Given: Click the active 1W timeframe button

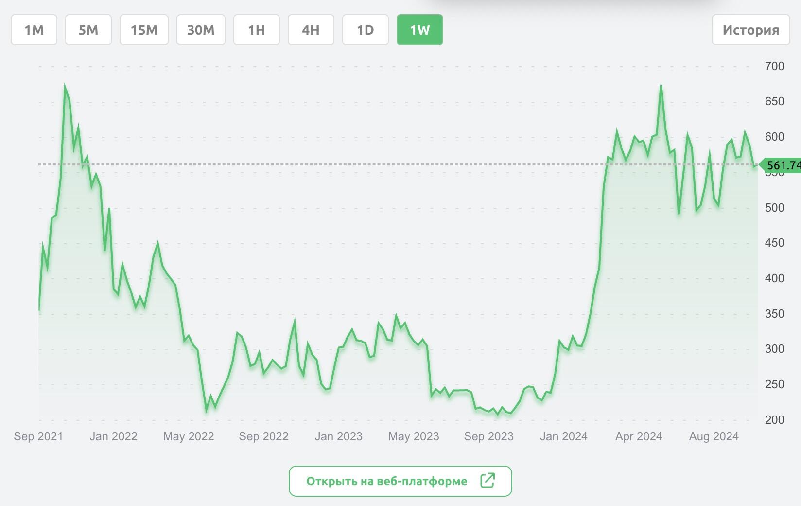Looking at the screenshot, I should point(420,30).
